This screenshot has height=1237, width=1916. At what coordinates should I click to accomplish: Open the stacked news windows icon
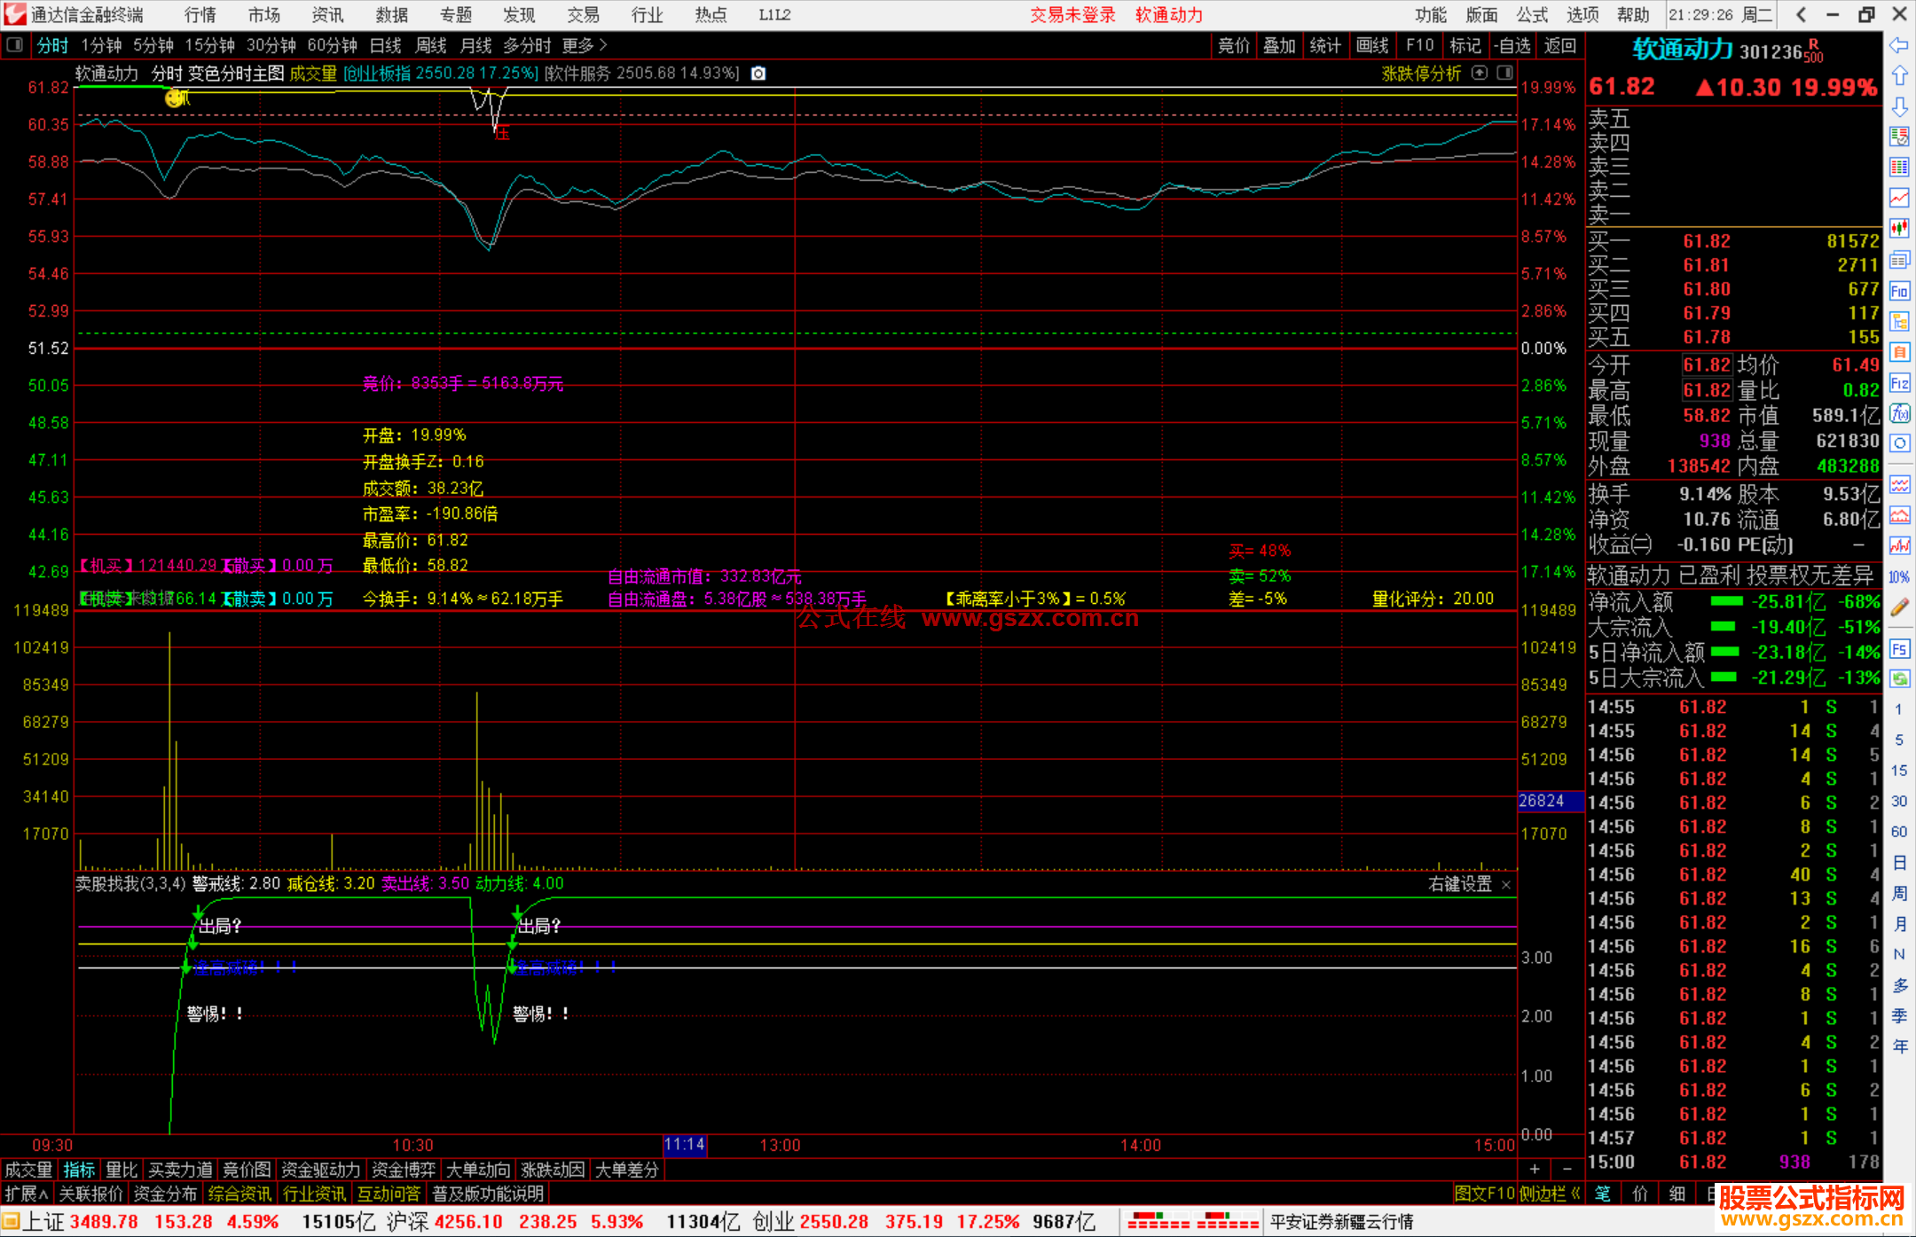click(x=1899, y=260)
